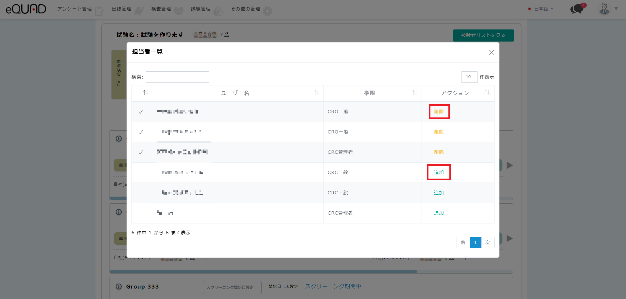
Task: Go to the 次 page
Action: pos(487,242)
